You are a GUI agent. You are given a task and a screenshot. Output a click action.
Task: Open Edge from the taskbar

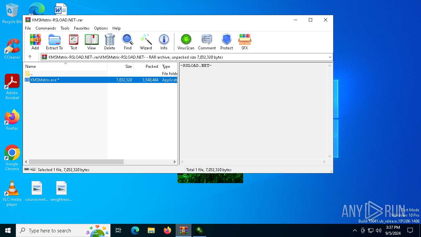[x=135, y=230]
